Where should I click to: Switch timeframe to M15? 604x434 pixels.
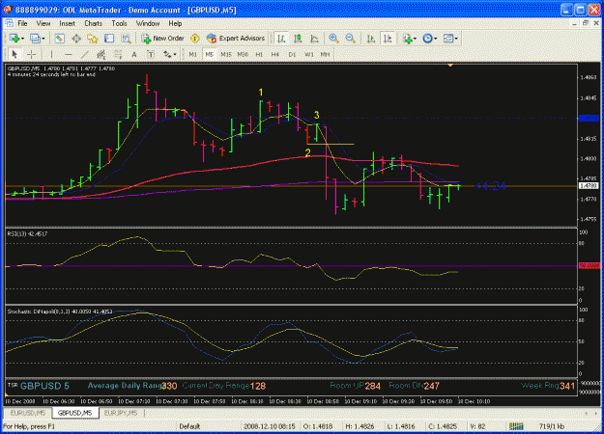[226, 55]
